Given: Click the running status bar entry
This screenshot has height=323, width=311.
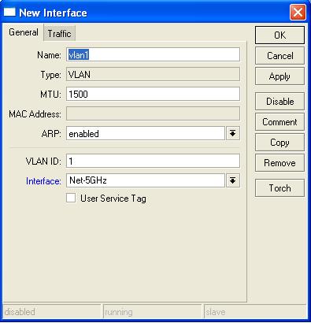Looking at the screenshot, I should [x=153, y=312].
